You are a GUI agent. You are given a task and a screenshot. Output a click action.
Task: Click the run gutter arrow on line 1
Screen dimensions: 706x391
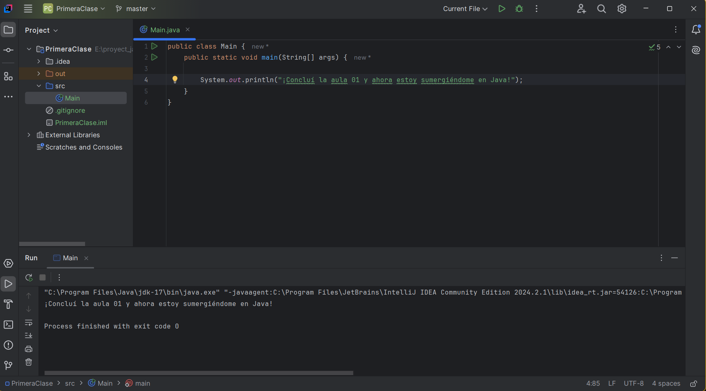coord(155,46)
